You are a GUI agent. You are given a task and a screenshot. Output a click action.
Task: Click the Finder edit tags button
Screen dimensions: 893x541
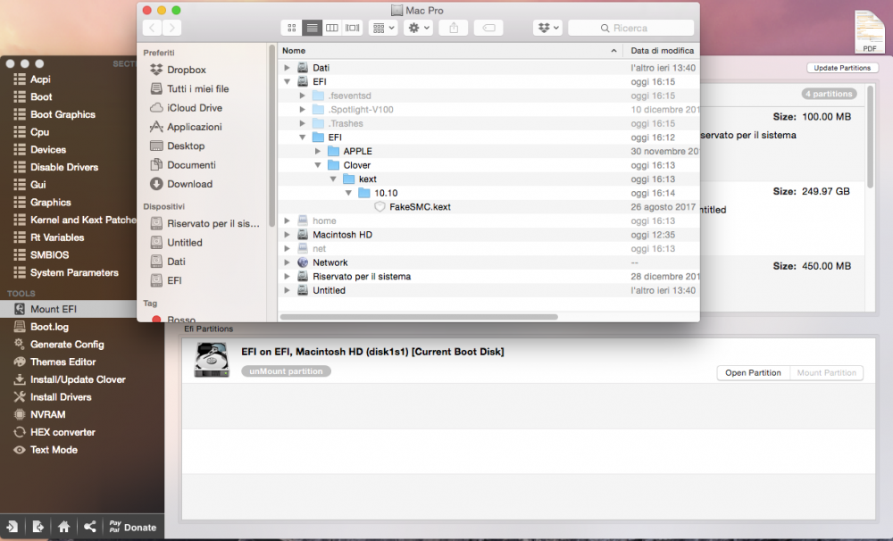coord(488,28)
